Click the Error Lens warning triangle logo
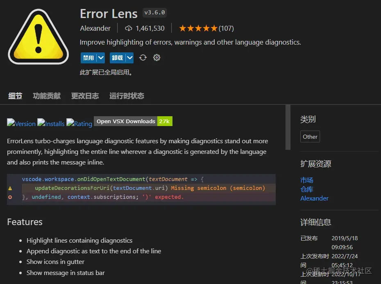The width and height of the screenshot is (381, 284). 38,37
